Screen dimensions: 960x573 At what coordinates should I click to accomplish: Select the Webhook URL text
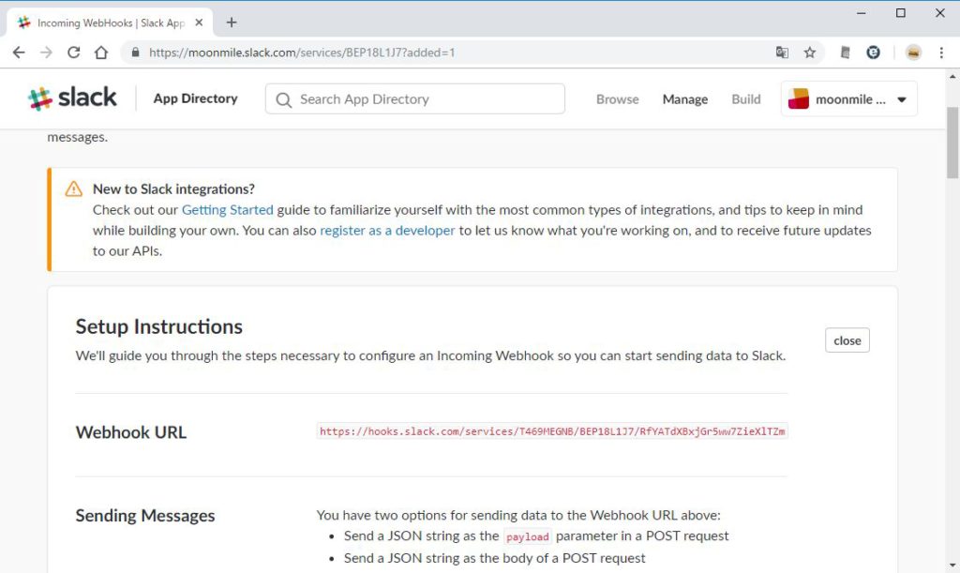[x=552, y=432]
